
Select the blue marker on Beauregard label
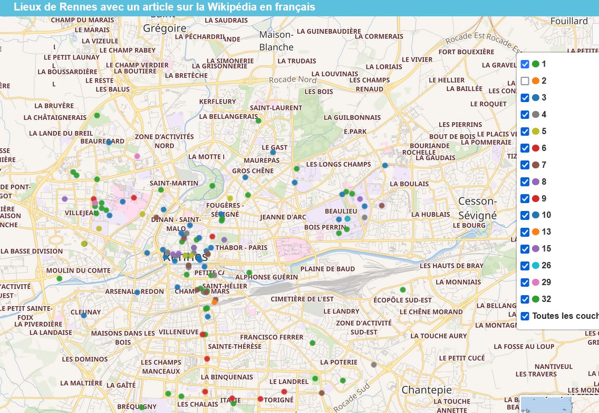(109, 142)
